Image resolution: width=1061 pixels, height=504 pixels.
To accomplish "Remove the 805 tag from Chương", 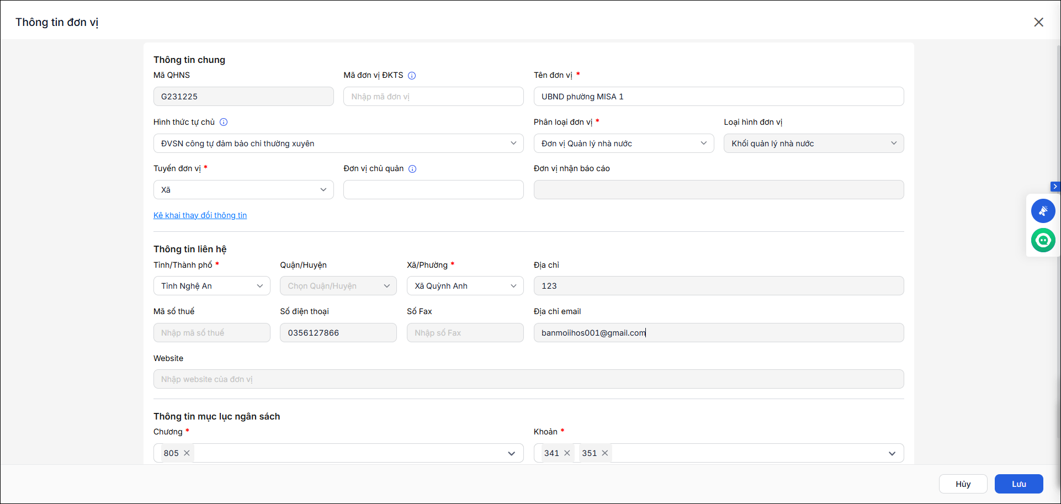I will click(x=187, y=453).
